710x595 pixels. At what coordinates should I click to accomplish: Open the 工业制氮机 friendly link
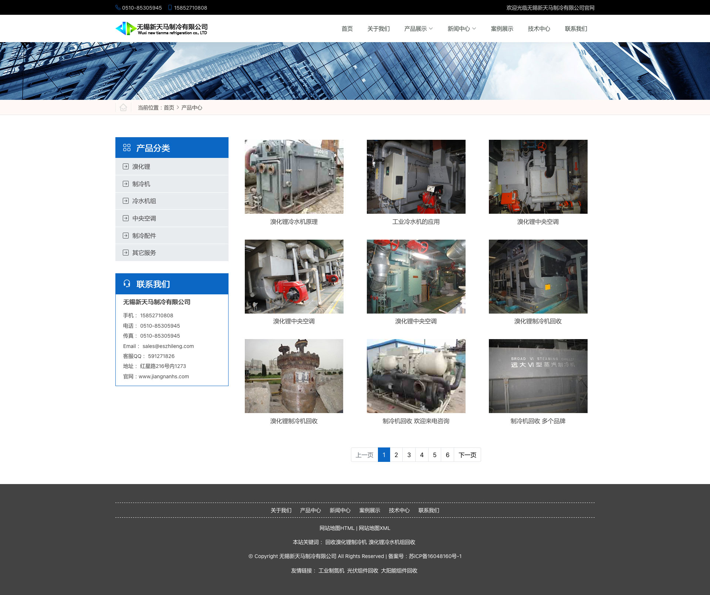(331, 571)
